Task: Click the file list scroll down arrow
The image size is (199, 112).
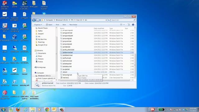Action: (135, 78)
